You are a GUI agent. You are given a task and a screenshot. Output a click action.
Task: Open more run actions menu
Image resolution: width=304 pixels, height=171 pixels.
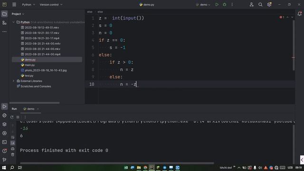[x=232, y=4]
